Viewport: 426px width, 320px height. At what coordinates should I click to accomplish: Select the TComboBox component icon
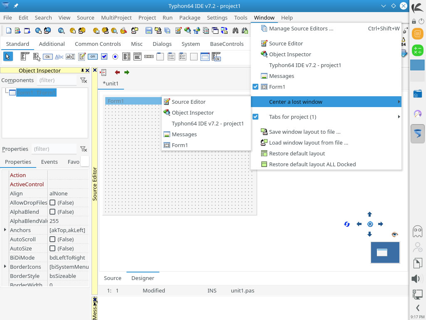[x=137, y=57]
